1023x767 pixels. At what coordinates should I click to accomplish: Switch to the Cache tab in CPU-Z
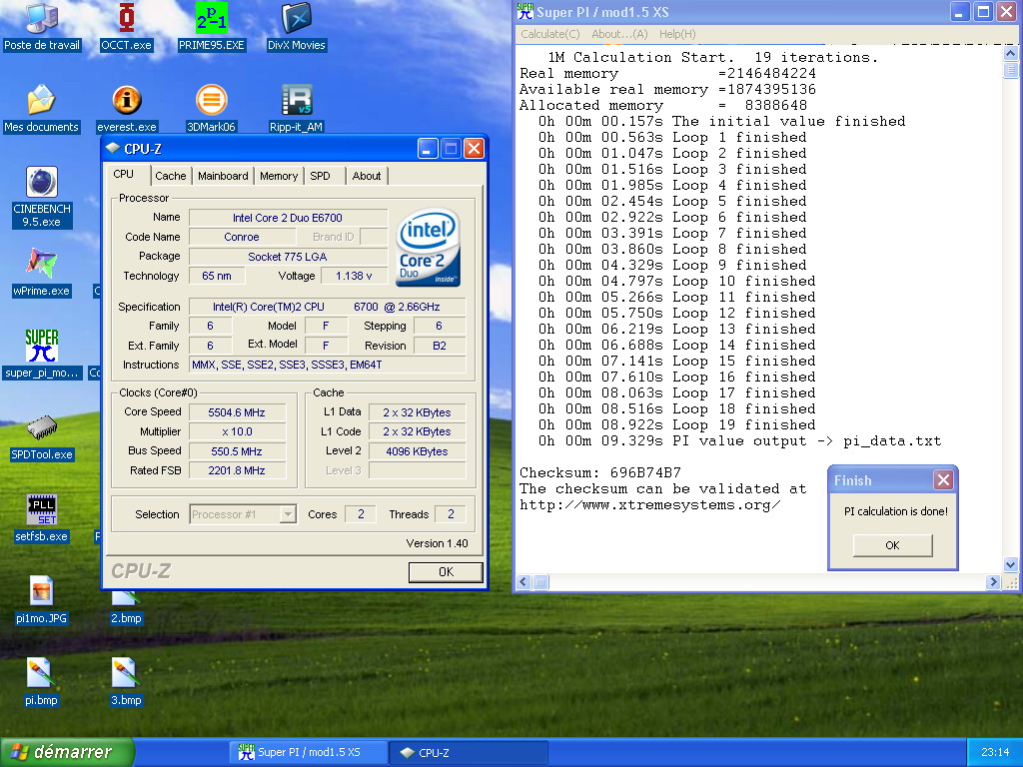pos(170,176)
